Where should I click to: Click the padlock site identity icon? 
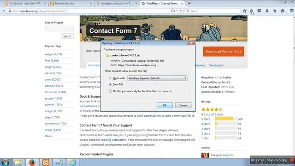point(10,11)
